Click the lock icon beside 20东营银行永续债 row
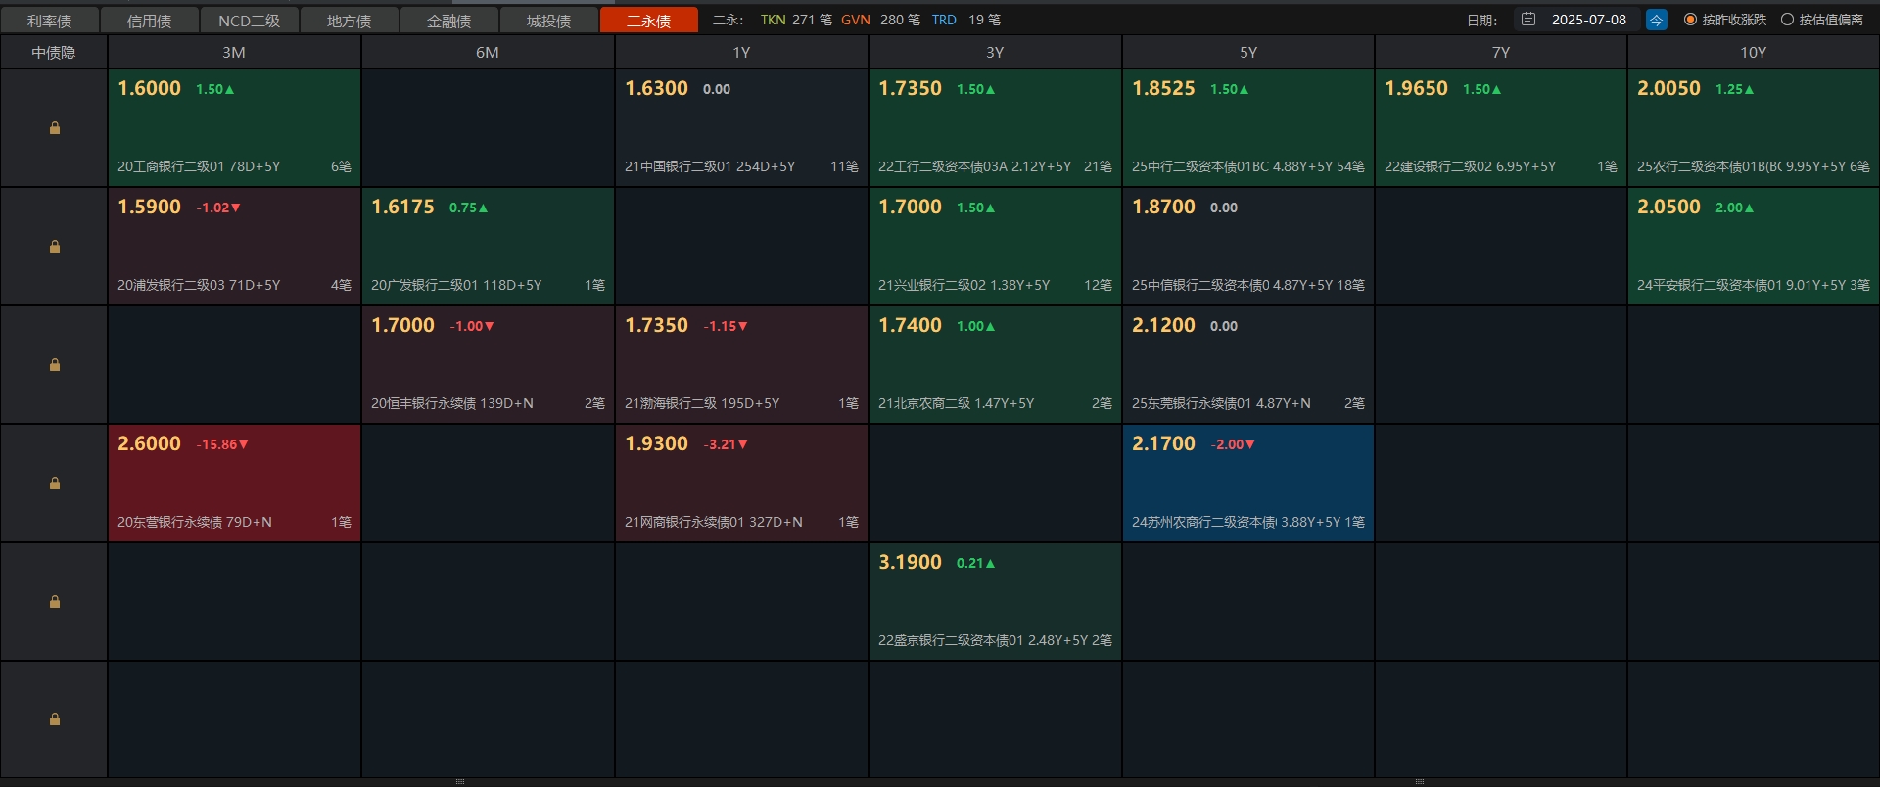Screen dimensions: 1880x787 coord(55,484)
